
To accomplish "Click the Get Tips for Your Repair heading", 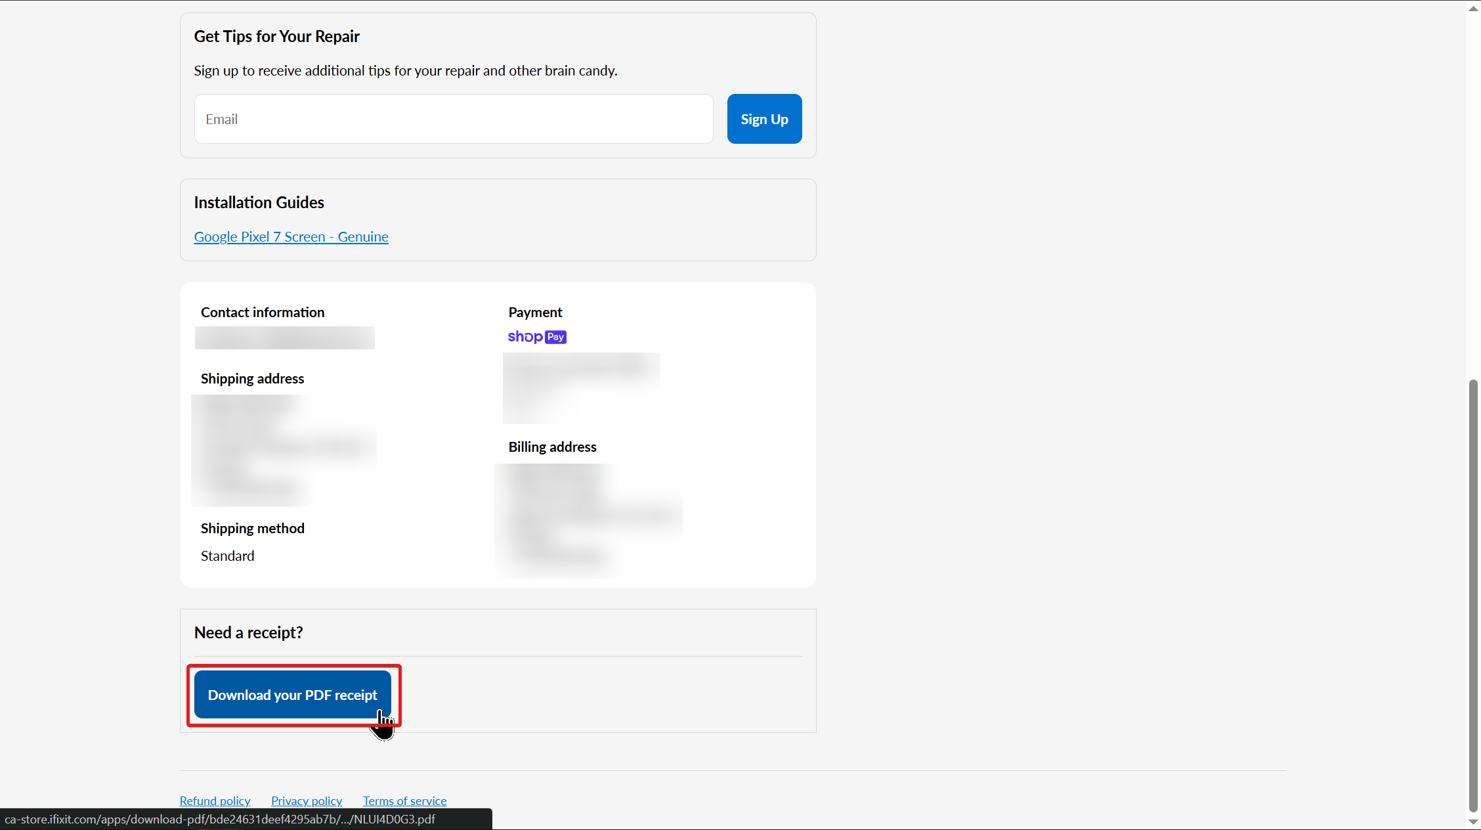I will [276, 37].
